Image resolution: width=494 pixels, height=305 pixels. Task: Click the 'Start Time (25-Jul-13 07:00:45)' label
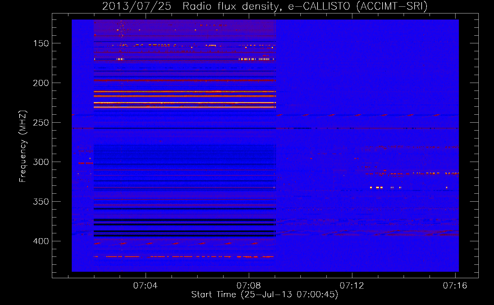(265, 295)
